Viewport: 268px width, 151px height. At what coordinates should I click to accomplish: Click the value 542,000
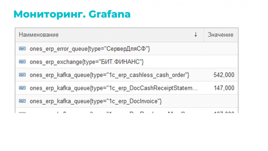click(x=224, y=75)
